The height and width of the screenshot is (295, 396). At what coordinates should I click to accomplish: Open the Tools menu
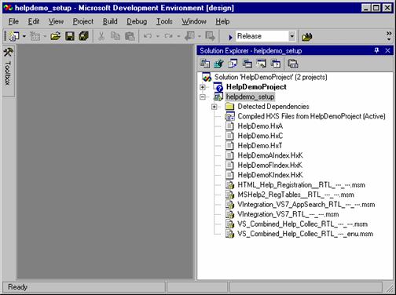click(164, 21)
